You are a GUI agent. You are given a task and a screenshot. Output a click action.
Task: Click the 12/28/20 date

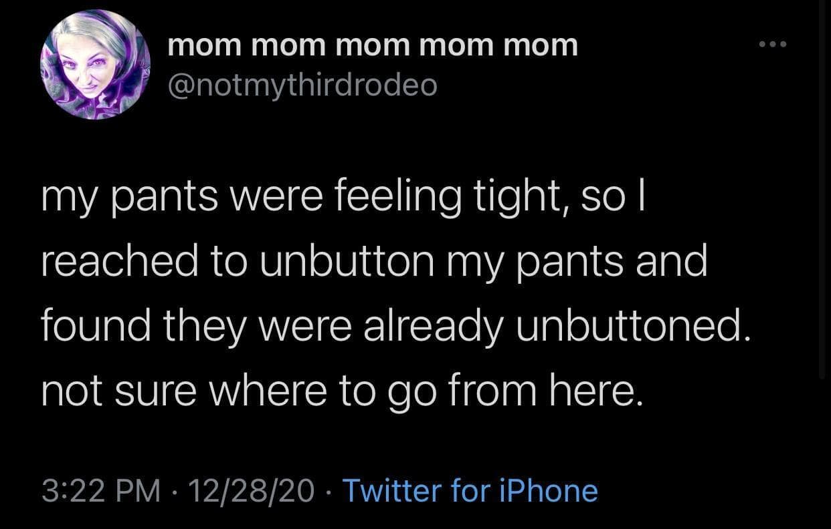click(251, 491)
